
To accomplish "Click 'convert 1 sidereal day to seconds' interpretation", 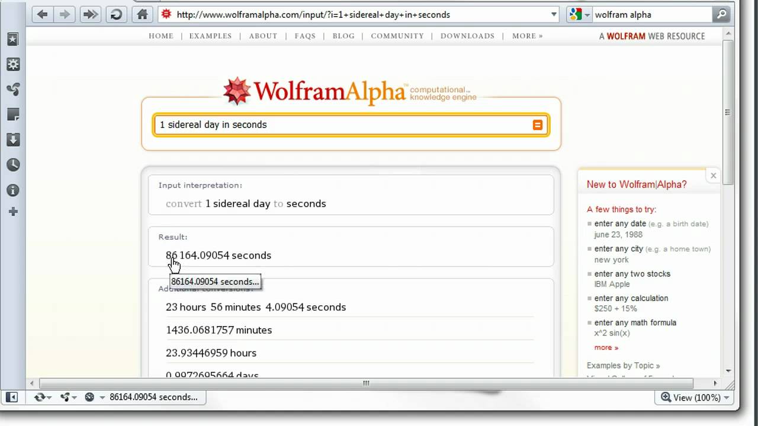I will tap(246, 204).
